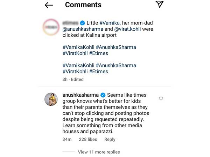Open the blurred poster username
The width and height of the screenshot is (210, 157).
coord(71,23)
